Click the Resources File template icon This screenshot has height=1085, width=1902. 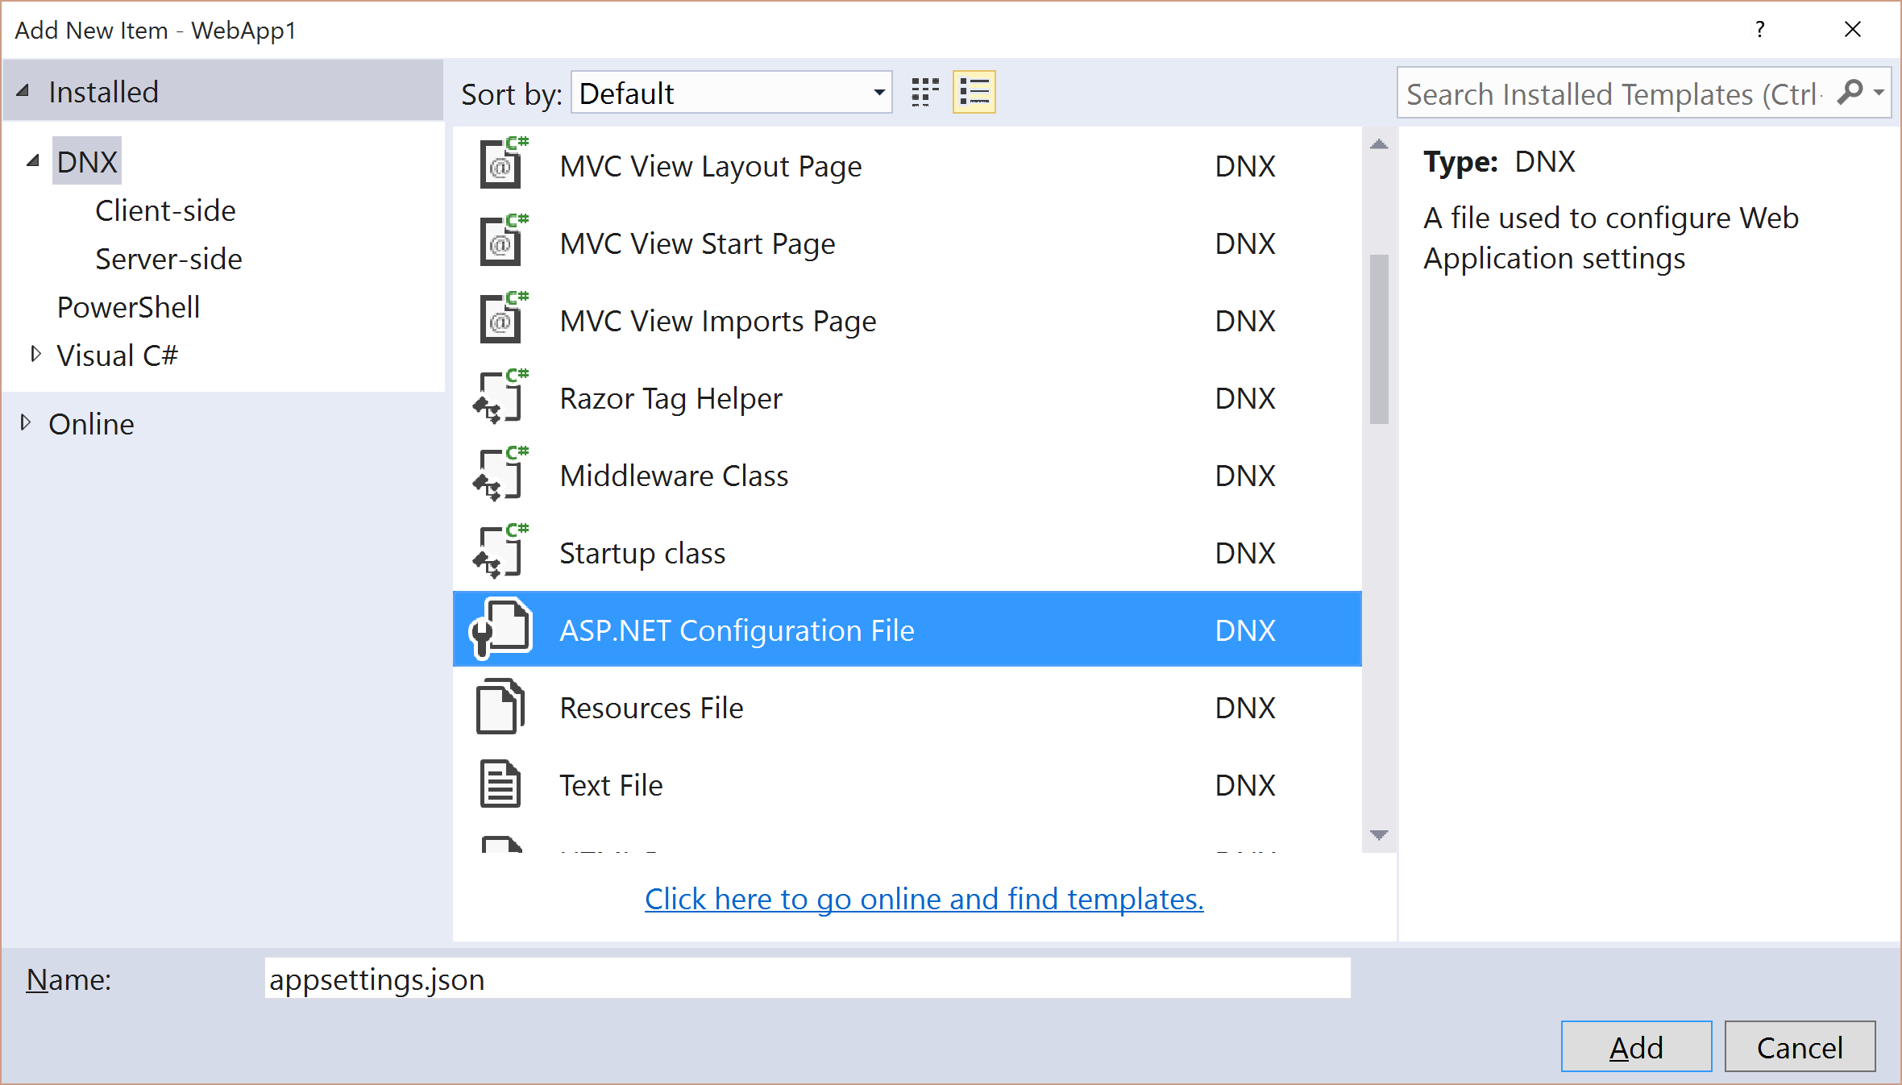(500, 707)
